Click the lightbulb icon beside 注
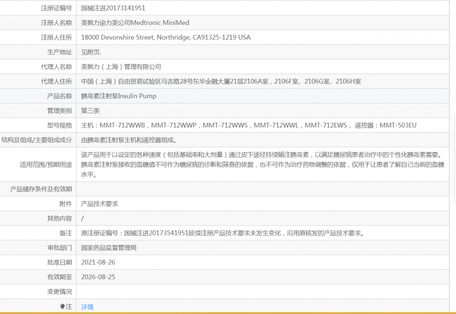The width and height of the screenshot is (456, 314). 62,306
